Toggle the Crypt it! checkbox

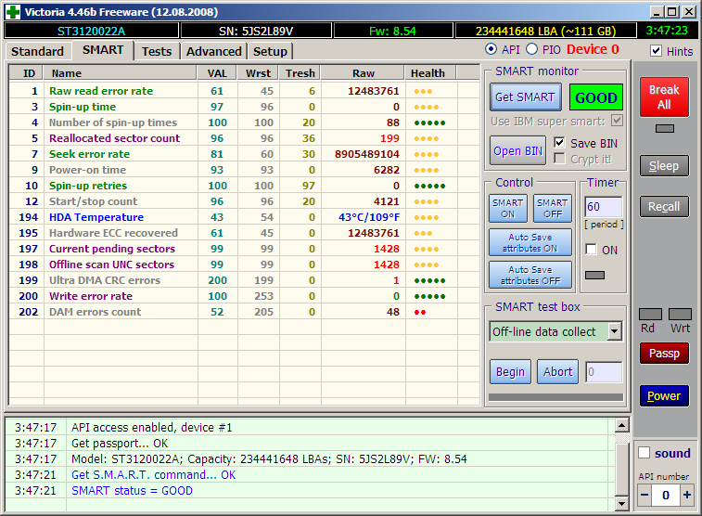559,159
